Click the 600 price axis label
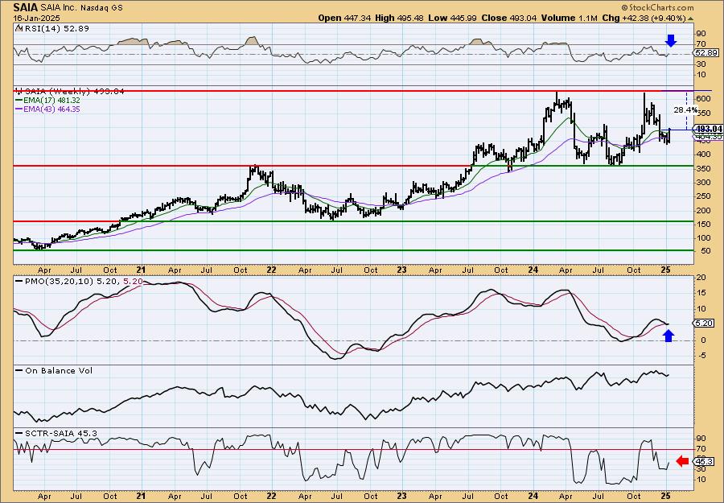724x503 pixels. (703, 99)
